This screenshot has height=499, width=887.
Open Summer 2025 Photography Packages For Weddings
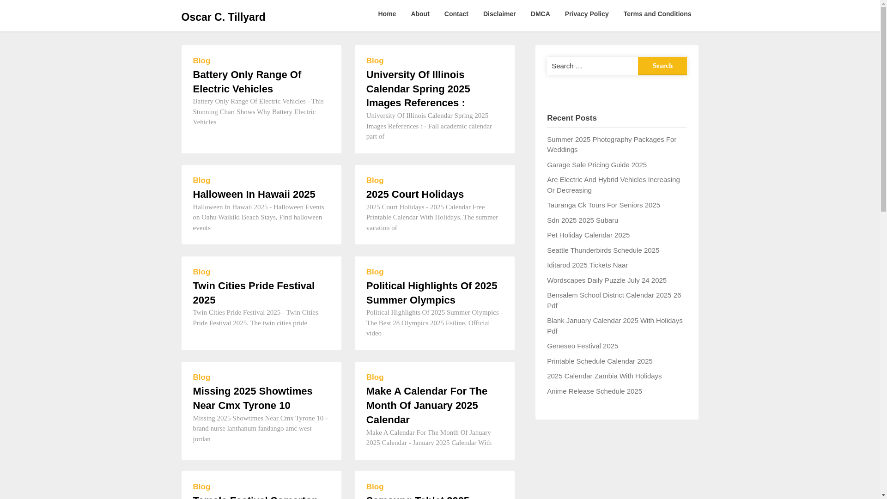(x=612, y=145)
